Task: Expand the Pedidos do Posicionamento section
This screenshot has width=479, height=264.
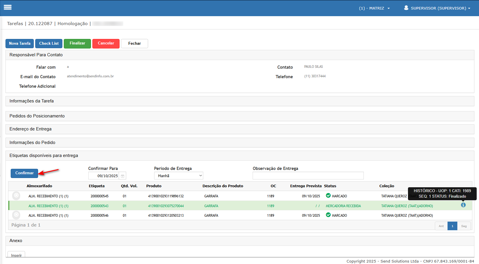Action: pos(37,116)
